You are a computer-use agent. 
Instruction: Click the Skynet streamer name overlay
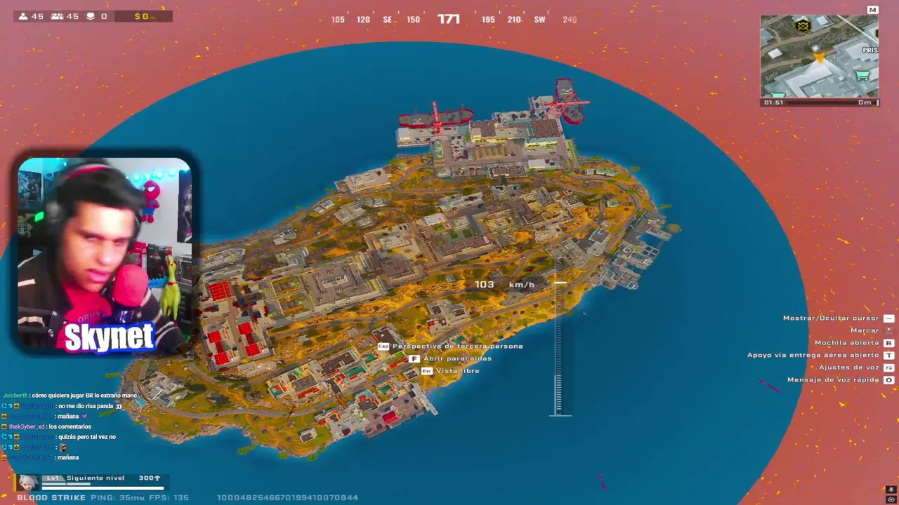pyautogui.click(x=109, y=337)
